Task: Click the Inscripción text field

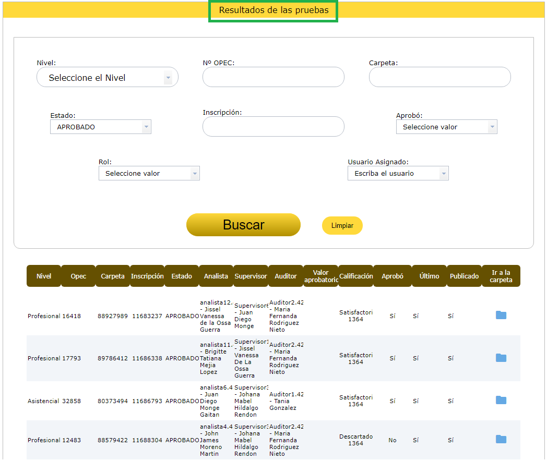Action: tap(273, 126)
